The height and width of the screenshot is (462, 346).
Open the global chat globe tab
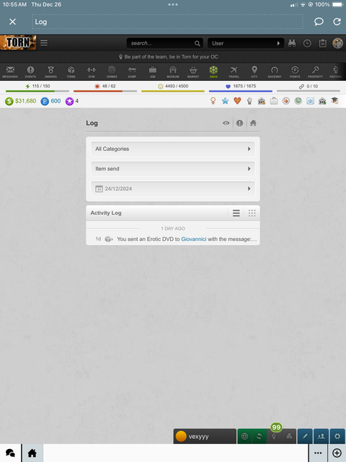pyautogui.click(x=244, y=436)
